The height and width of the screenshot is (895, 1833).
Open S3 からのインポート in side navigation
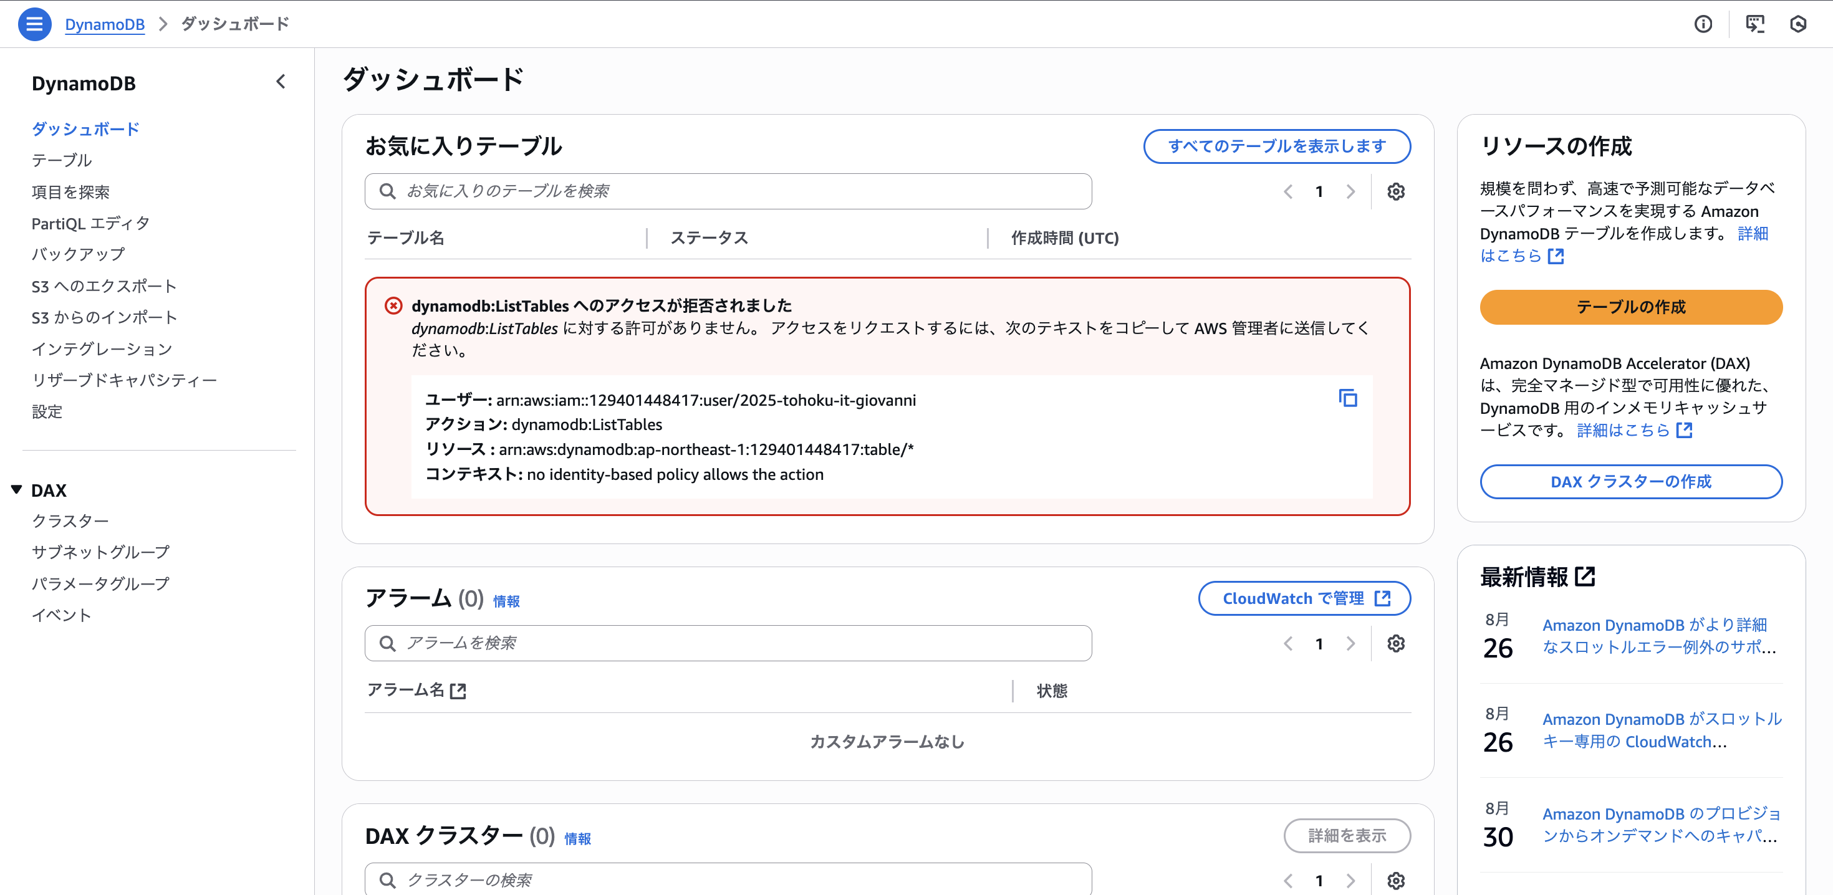[x=104, y=317]
